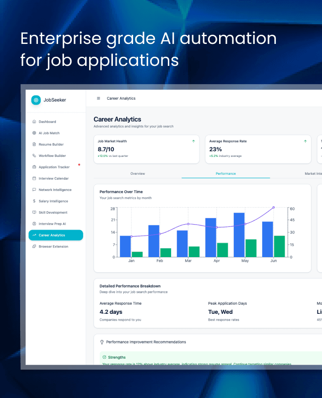Open Interview Calendar
Viewport: 322px width, 398px height.
pyautogui.click(x=56, y=178)
